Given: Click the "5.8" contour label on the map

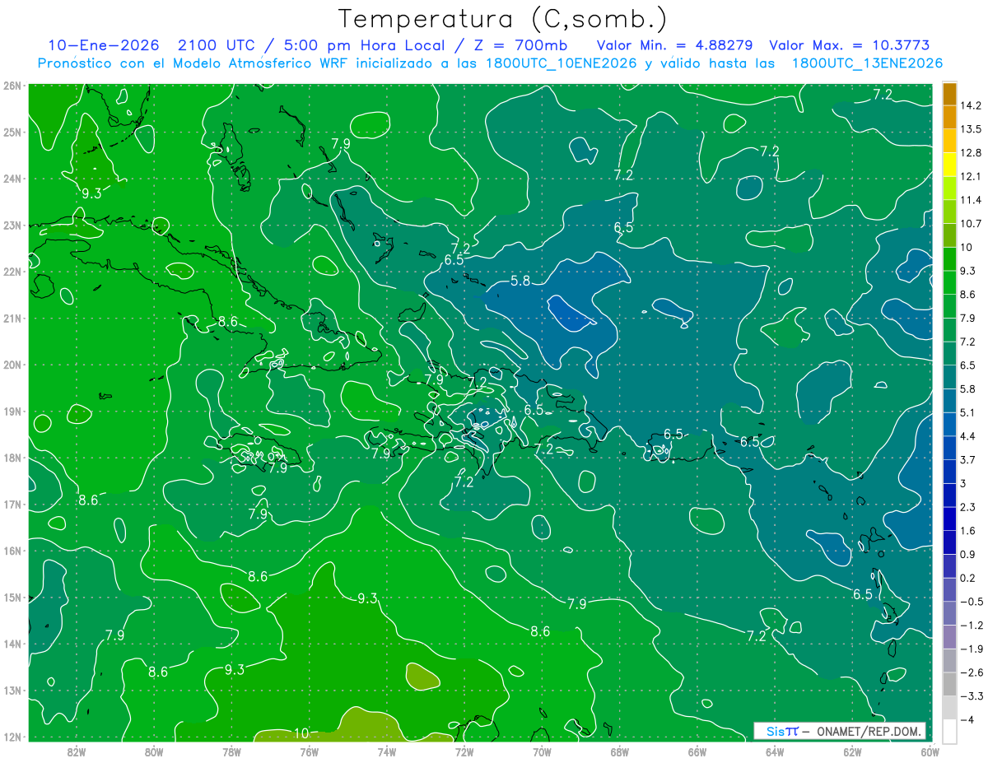Looking at the screenshot, I should [x=520, y=281].
